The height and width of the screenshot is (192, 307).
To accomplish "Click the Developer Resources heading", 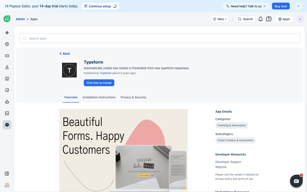I will (231, 154).
